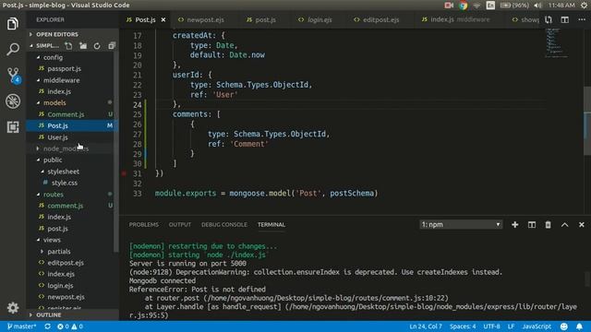
Task: Add a new terminal
Action: pyautogui.click(x=515, y=225)
